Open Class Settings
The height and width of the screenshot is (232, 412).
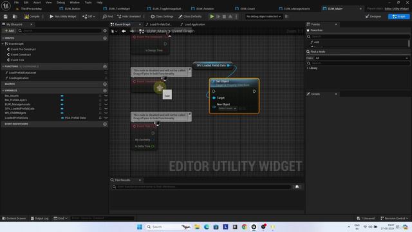(162, 17)
